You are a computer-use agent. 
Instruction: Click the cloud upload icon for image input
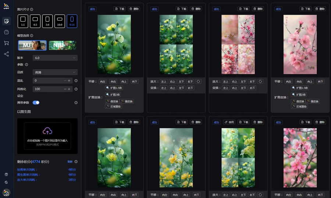47,131
